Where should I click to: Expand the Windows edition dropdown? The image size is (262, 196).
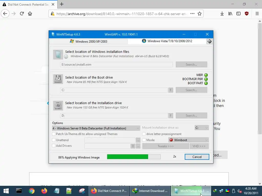pos(96,128)
